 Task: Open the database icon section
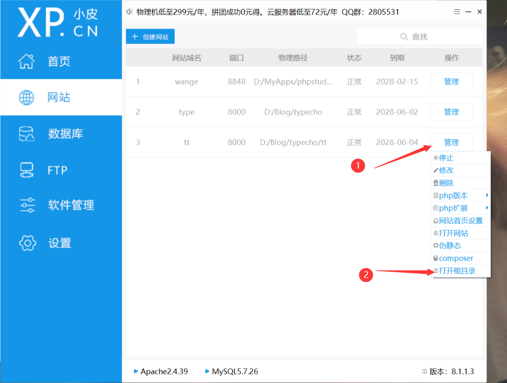(26, 134)
